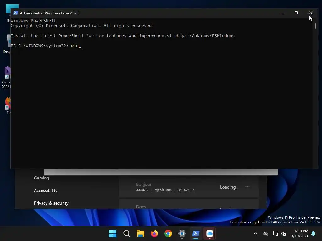Click the Bonjour app entry in Settings
The image size is (322, 241).
pyautogui.click(x=189, y=187)
